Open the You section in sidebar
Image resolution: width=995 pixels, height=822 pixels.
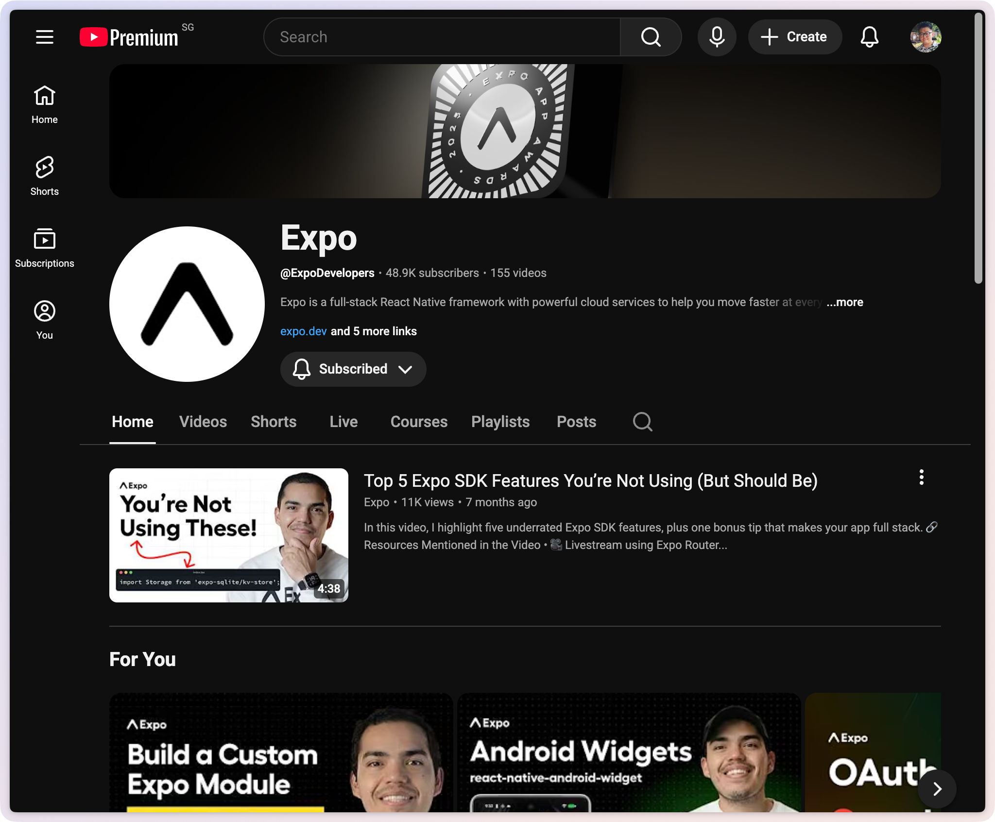tap(44, 320)
